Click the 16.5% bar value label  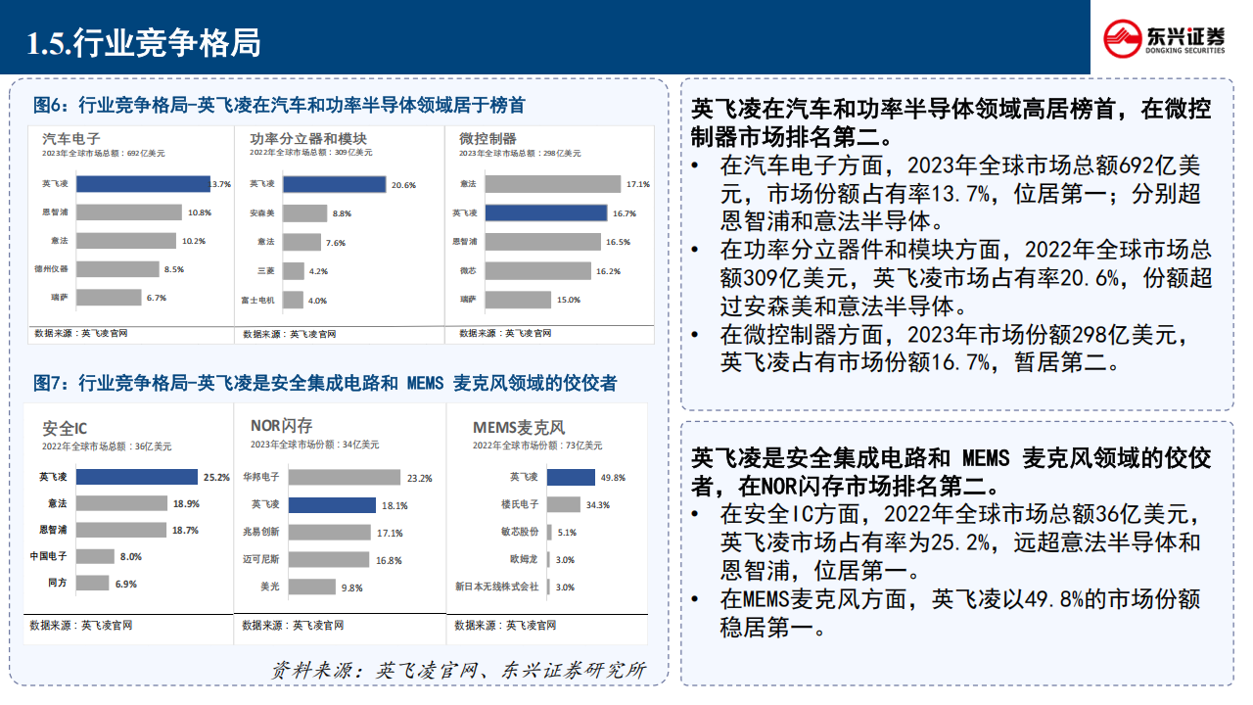click(618, 241)
